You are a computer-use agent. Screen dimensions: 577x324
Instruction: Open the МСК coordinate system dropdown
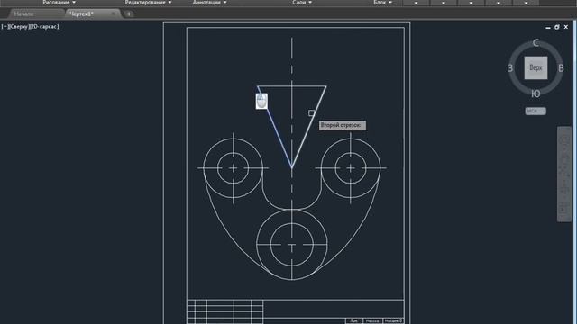pyautogui.click(x=536, y=111)
